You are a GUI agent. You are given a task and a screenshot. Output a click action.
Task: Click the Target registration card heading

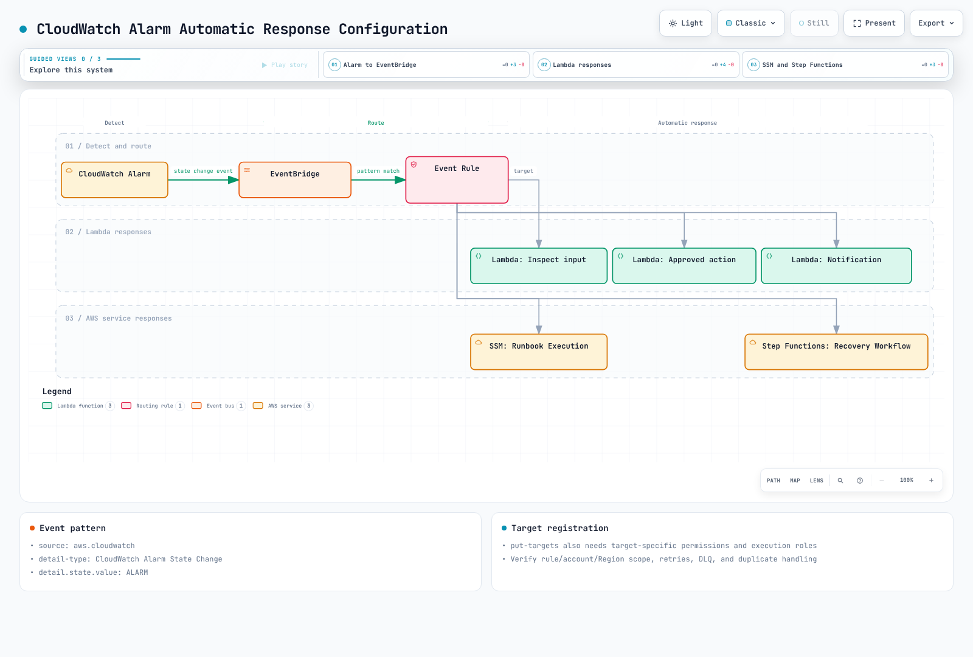559,528
